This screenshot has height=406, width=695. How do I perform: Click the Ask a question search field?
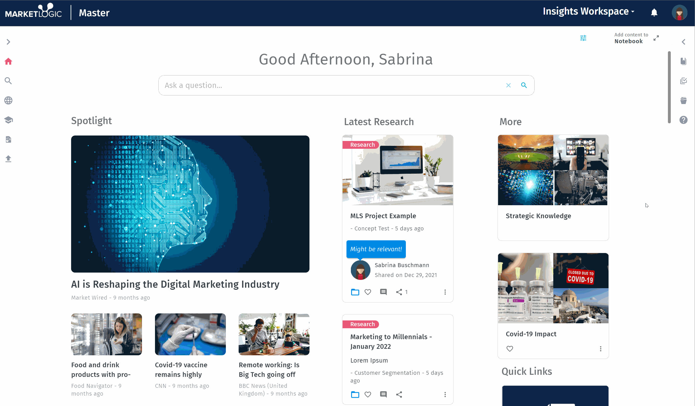(346, 85)
